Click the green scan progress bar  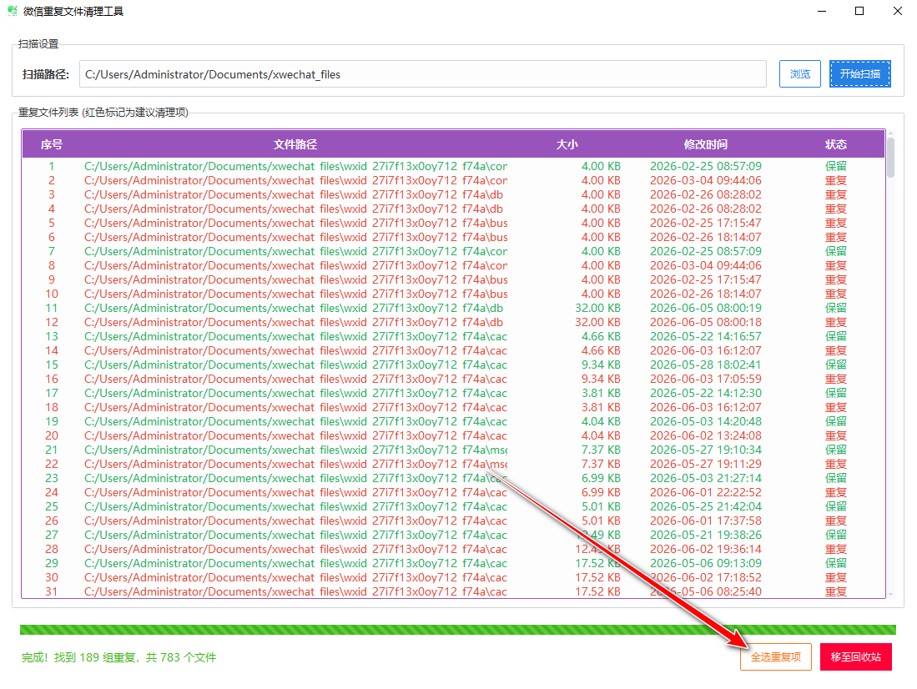pos(458,630)
